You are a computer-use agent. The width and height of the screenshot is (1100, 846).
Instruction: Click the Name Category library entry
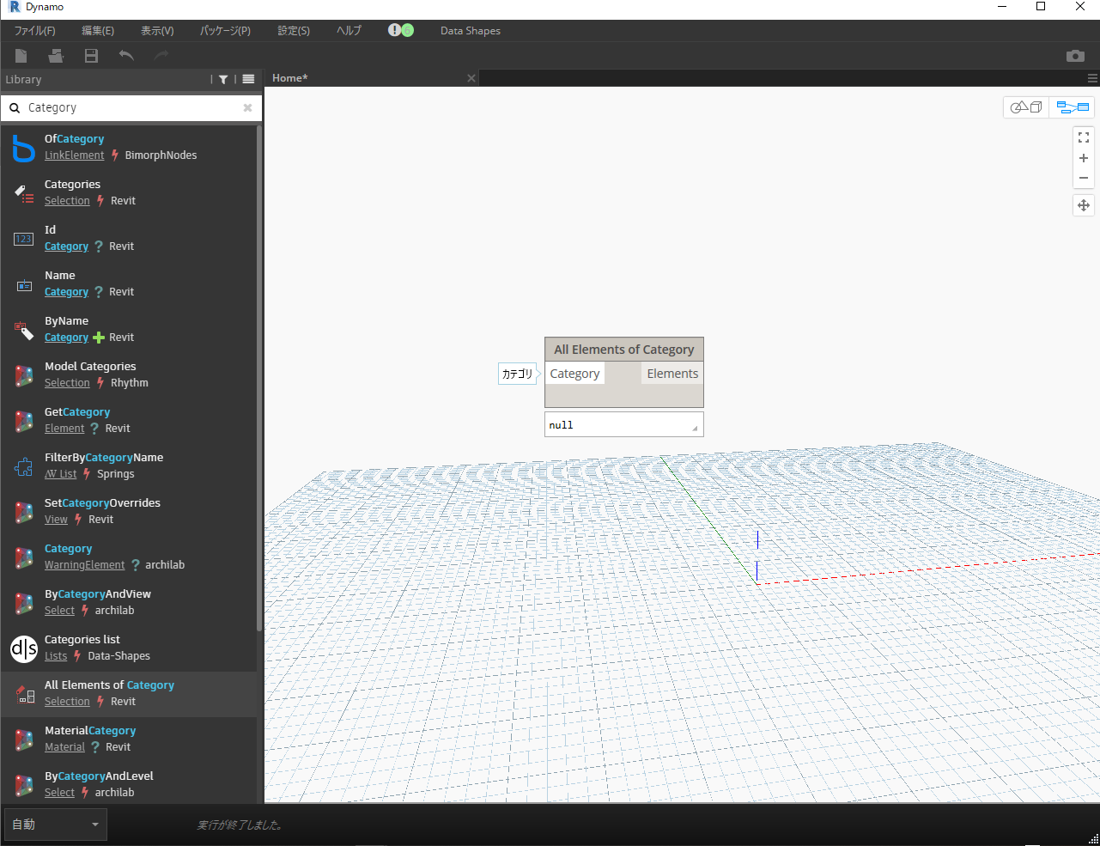[x=129, y=284]
